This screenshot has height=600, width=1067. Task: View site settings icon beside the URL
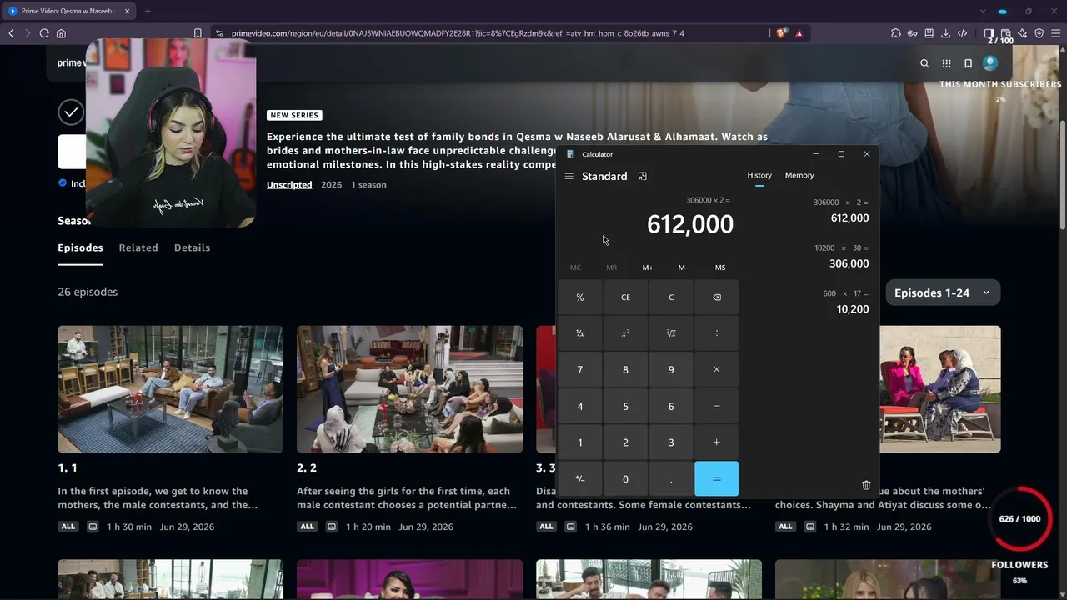point(219,33)
